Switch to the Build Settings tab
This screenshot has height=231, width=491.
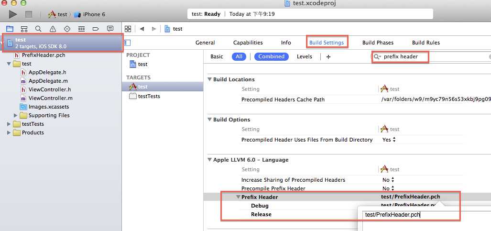[327, 43]
